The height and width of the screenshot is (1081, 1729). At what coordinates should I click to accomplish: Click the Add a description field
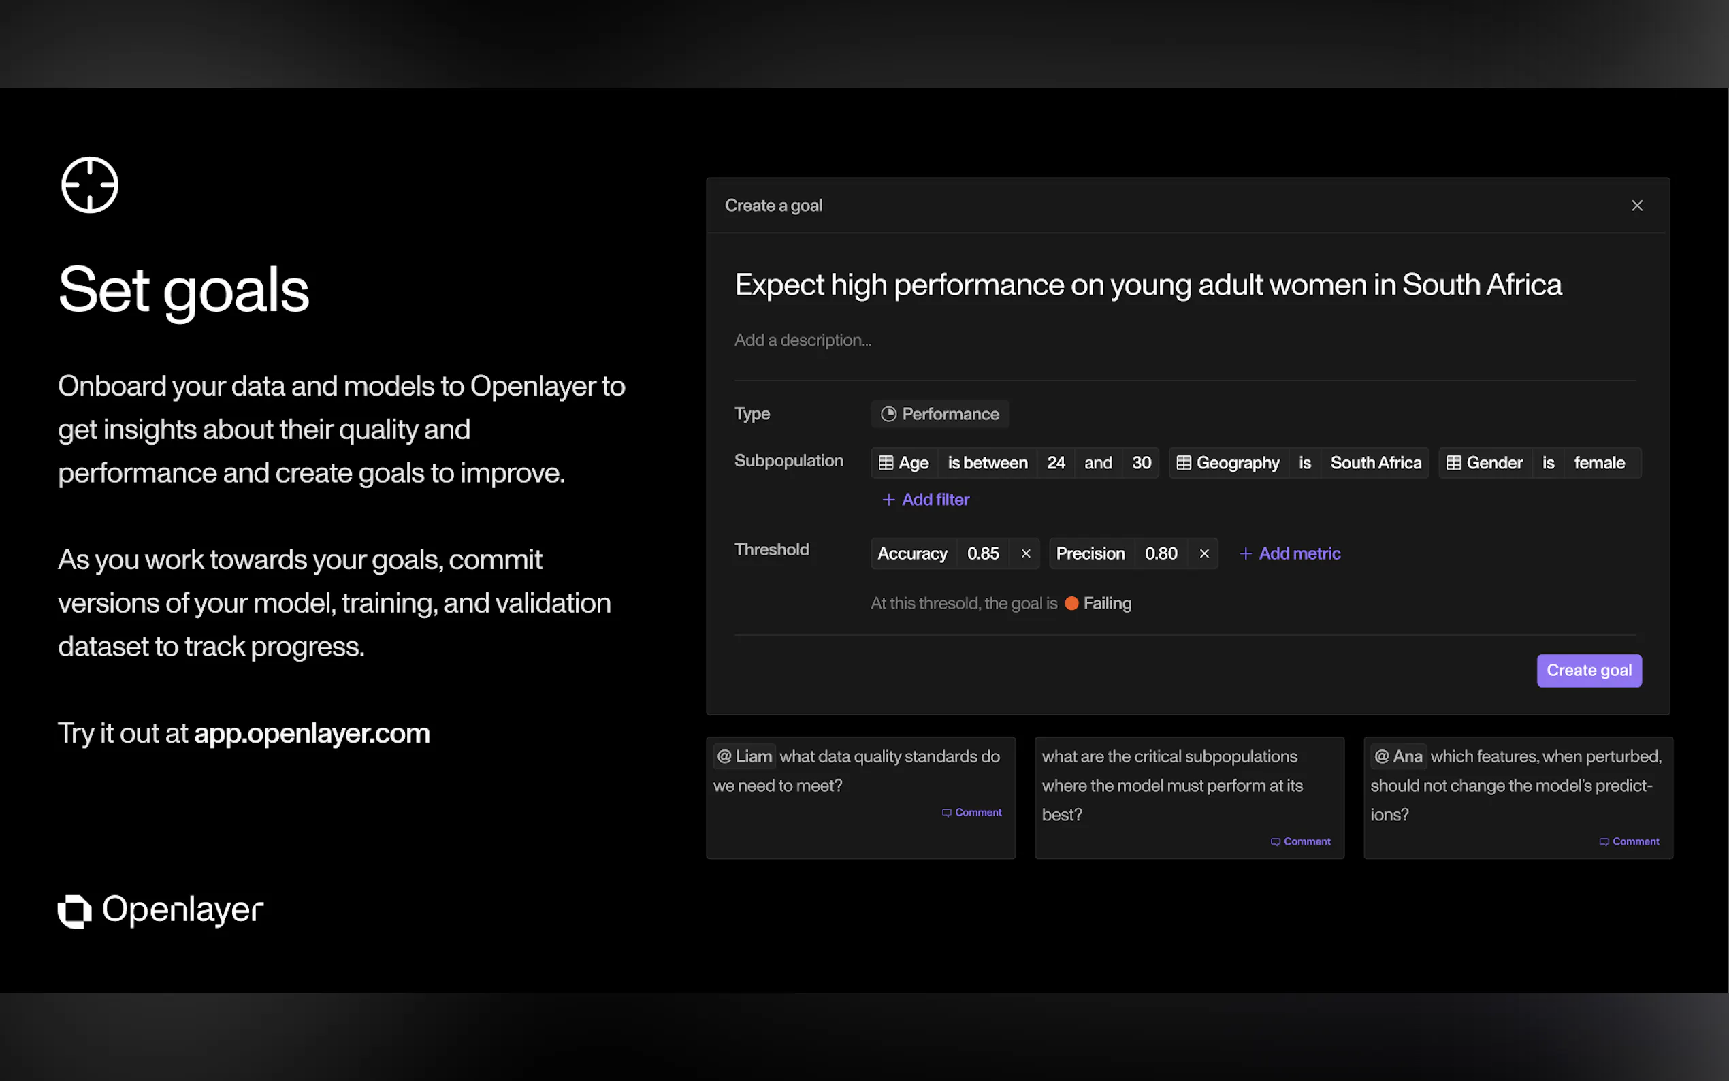click(x=803, y=340)
